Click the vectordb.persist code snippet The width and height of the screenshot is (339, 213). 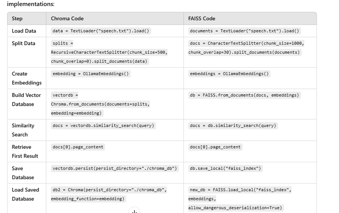point(115,168)
